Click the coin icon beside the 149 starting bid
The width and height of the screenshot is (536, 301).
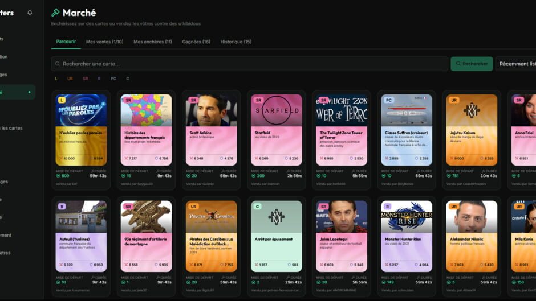(x=384, y=282)
